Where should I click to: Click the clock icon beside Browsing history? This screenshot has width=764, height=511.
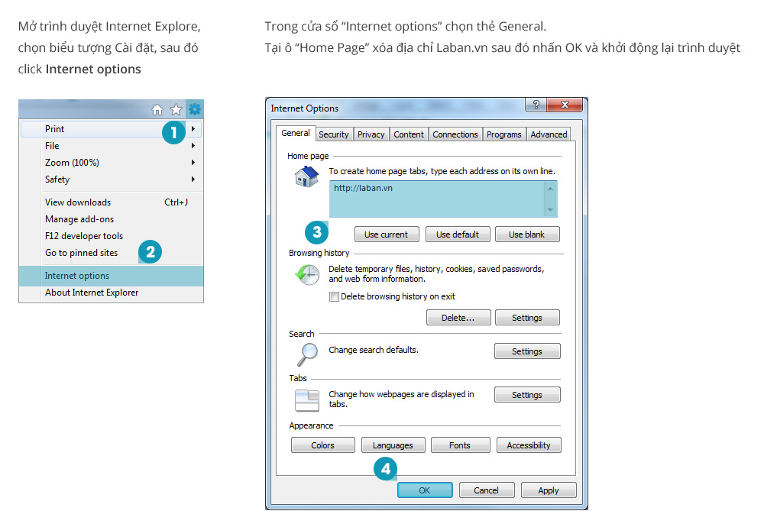(307, 275)
